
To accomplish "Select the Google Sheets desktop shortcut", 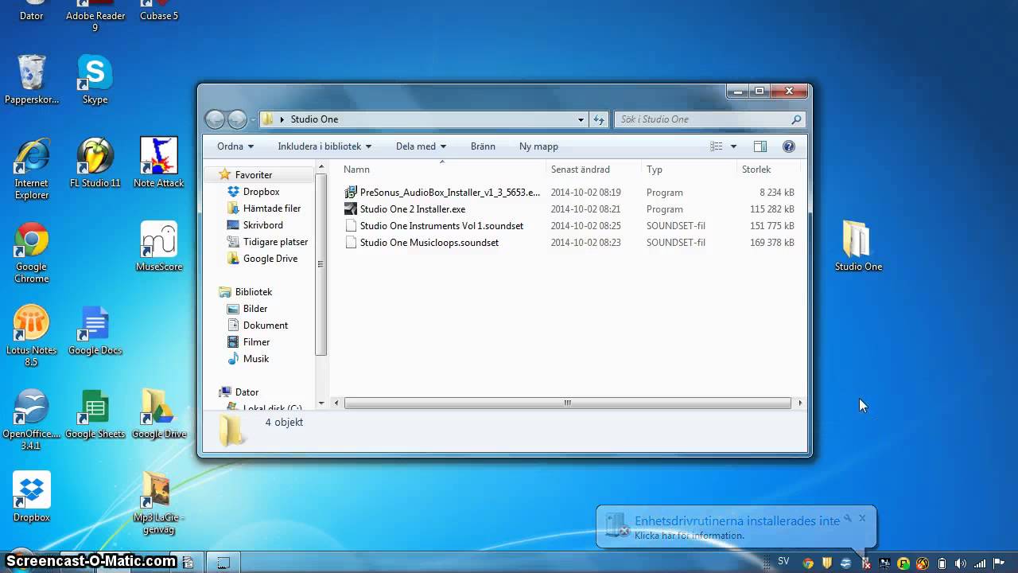I will [x=95, y=414].
